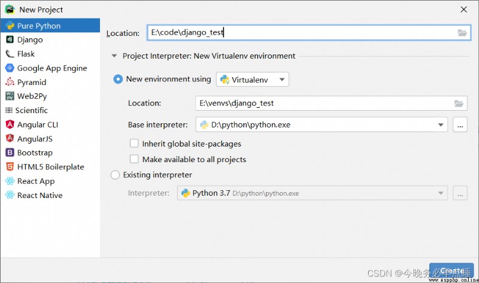Click the Web2Py icon

10,96
